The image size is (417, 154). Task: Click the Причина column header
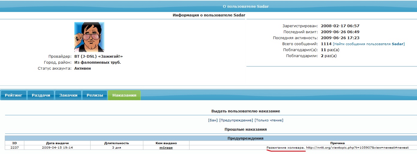[337, 143]
